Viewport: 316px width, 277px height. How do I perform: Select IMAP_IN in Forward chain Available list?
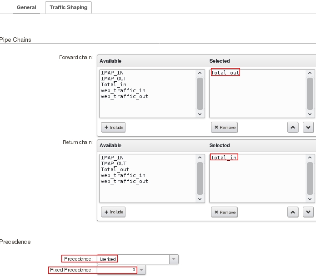112,73
